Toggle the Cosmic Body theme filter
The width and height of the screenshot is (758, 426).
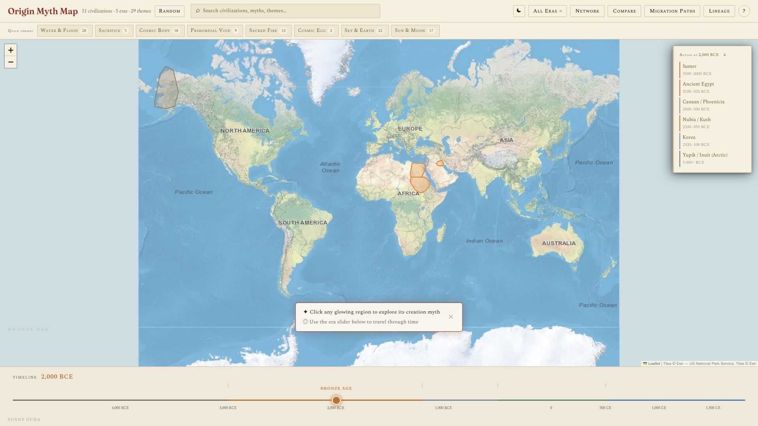(x=160, y=31)
